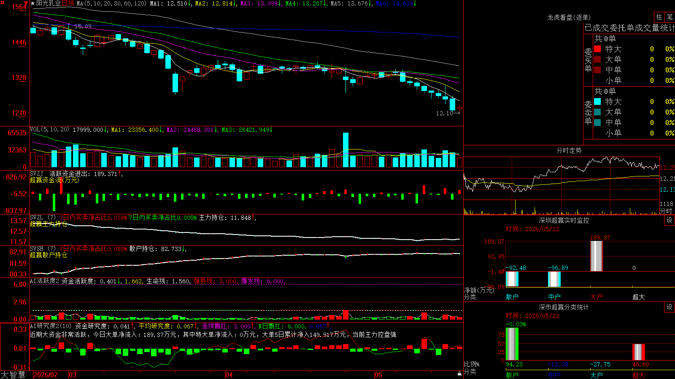Image resolution: width=675 pixels, height=379 pixels.
Task: Click the lock icon at the end of the date axis
Action: [x=459, y=374]
